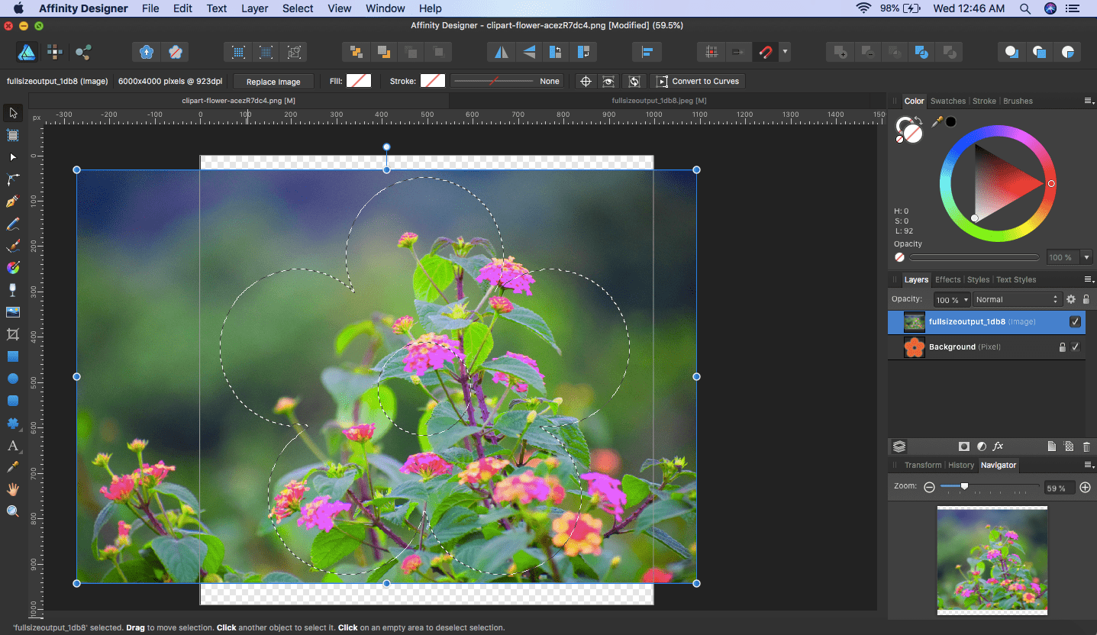1097x635 pixels.
Task: Click Convert to Curves button
Action: pos(697,81)
